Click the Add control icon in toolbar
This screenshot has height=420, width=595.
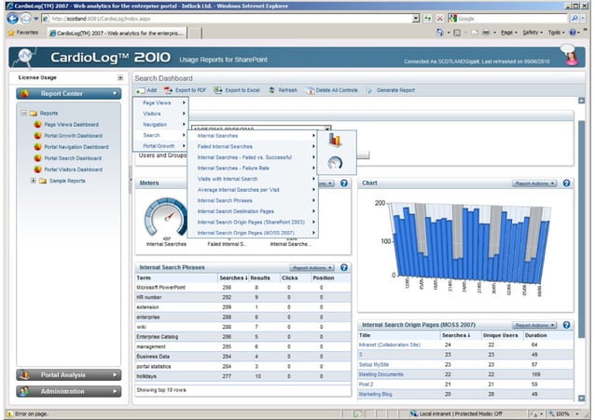140,90
